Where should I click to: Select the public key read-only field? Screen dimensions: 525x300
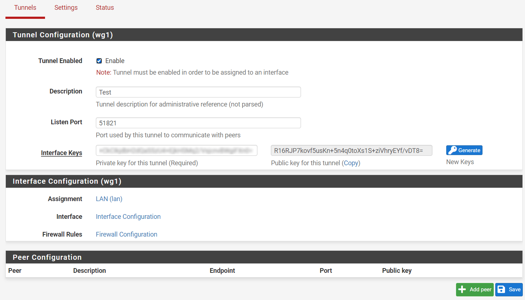pos(351,150)
